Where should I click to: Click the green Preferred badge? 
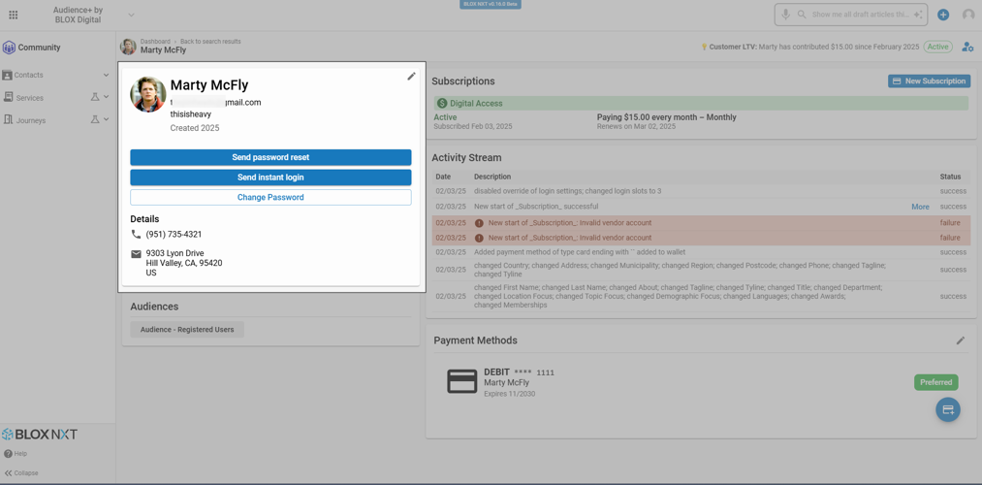click(x=935, y=382)
